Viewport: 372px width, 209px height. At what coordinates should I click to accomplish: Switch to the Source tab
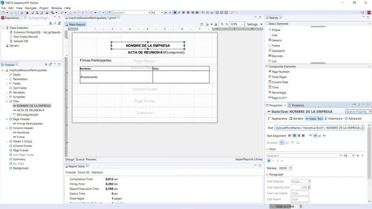[80, 159]
